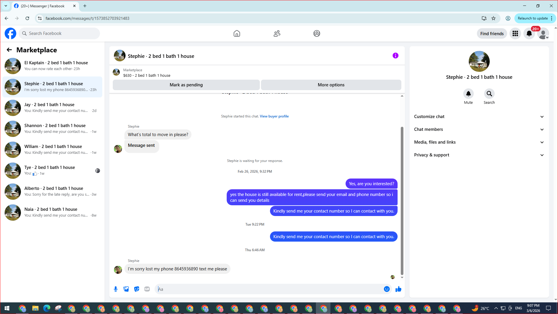Image resolution: width=558 pixels, height=314 pixels.
Task: Open View buyer profile link
Action: pyautogui.click(x=274, y=116)
